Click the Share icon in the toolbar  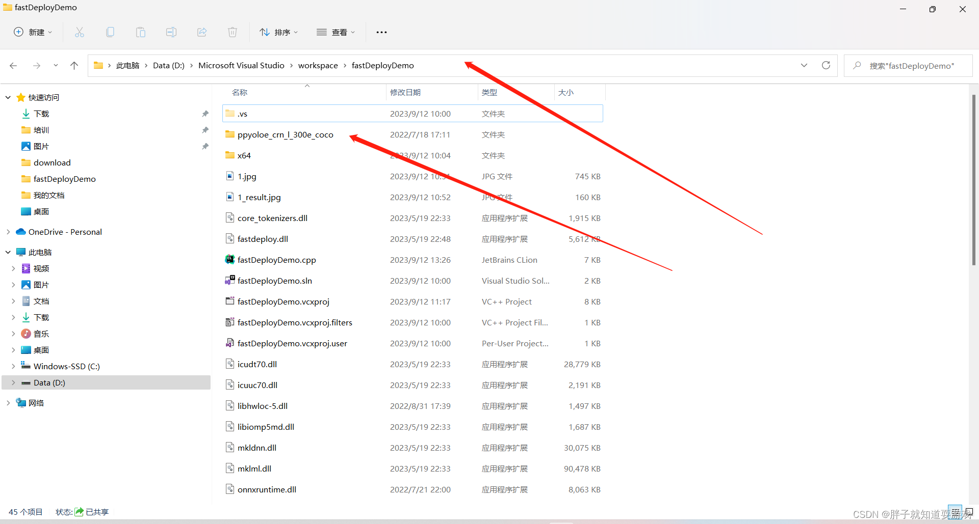(202, 32)
